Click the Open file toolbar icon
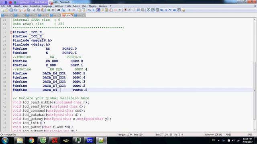 pyautogui.click(x=6, y=10)
